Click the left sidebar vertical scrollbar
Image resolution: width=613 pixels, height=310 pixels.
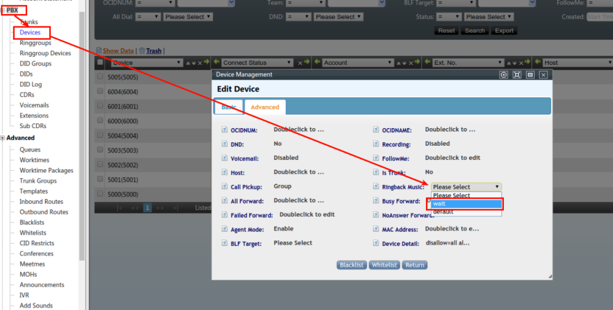point(82,135)
